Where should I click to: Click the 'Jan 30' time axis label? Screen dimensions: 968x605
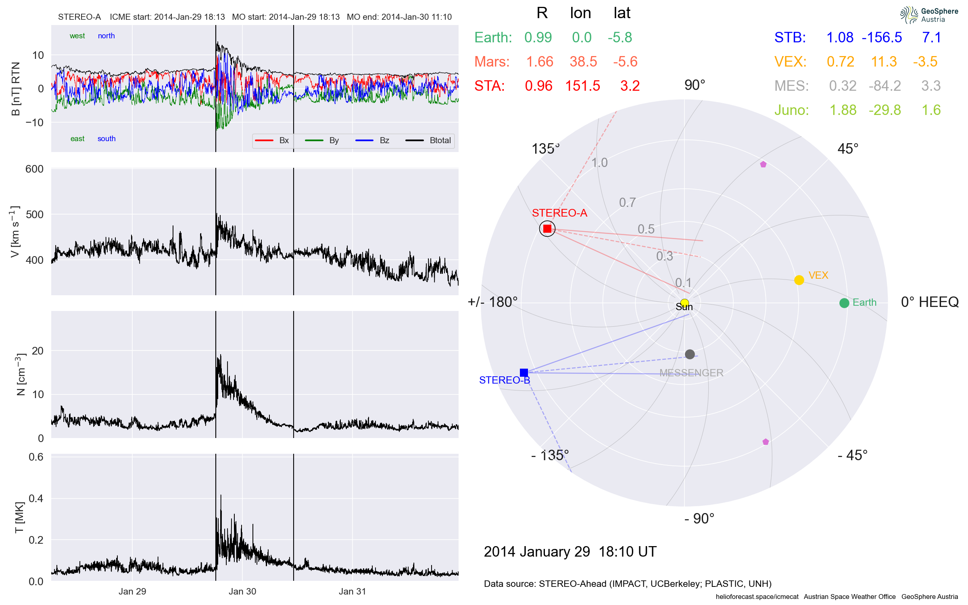242,592
